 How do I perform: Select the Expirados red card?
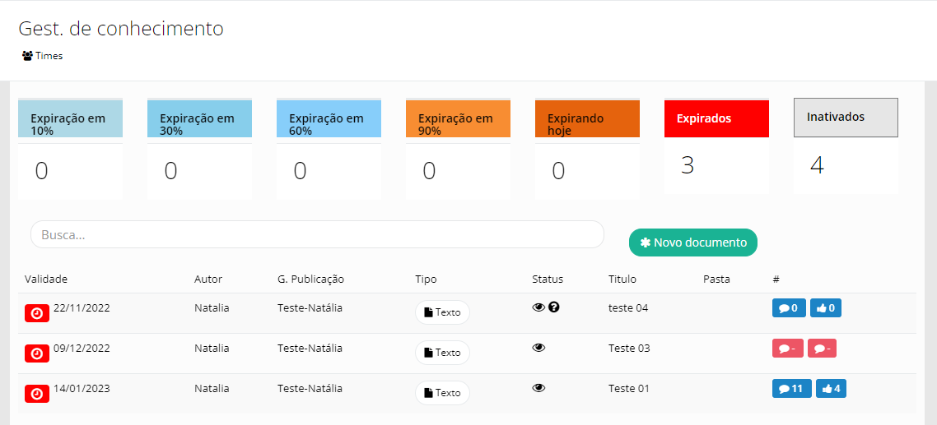(716, 119)
